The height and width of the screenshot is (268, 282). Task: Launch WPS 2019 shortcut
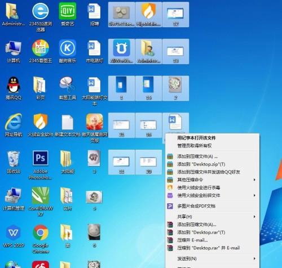pos(14,233)
